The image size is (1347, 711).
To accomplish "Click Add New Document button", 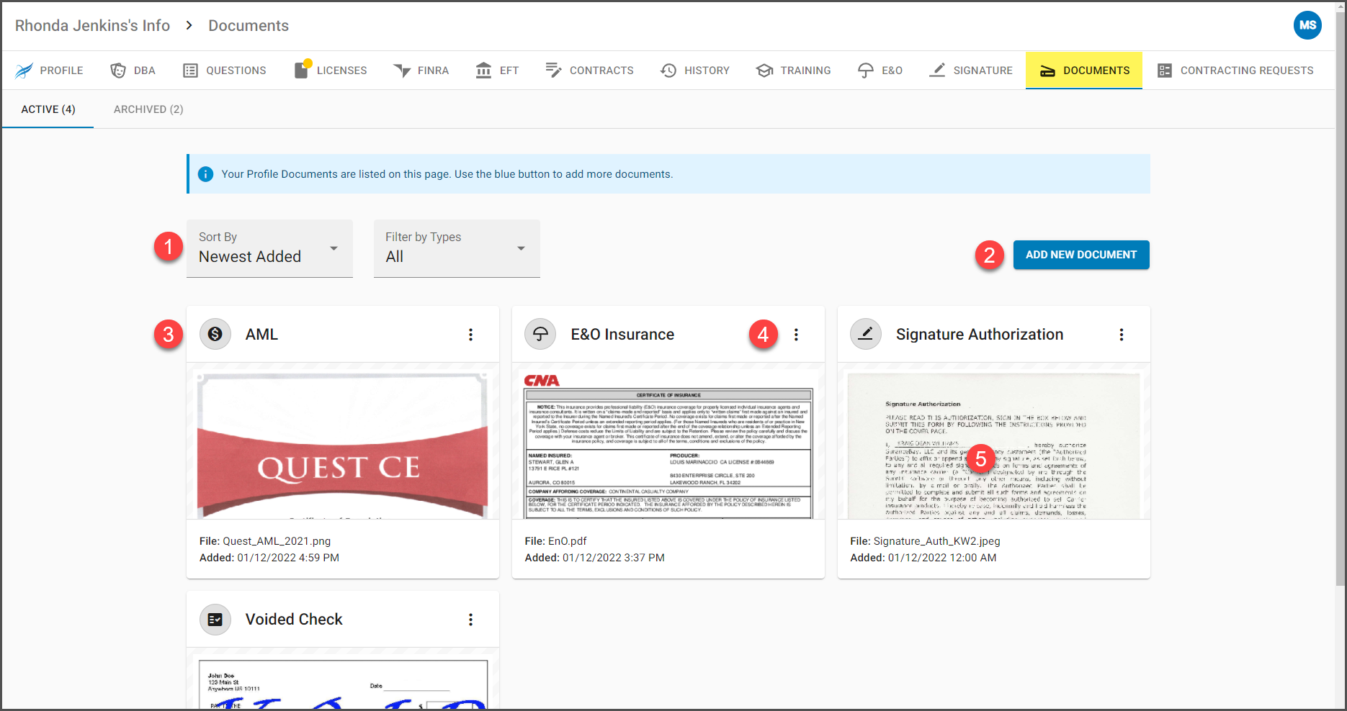I will click(1081, 255).
